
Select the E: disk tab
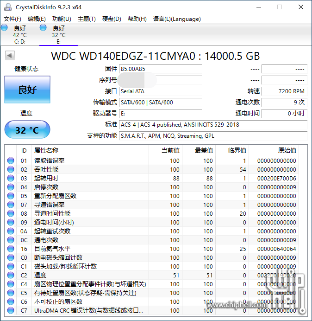point(58,35)
